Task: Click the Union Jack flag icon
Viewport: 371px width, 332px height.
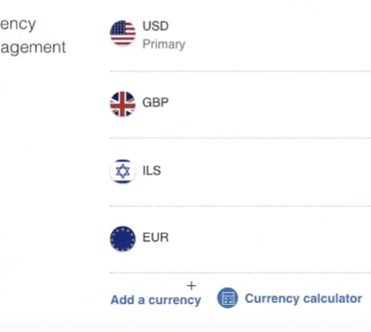Action: click(123, 104)
